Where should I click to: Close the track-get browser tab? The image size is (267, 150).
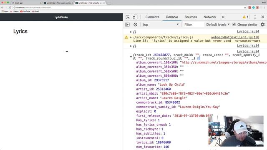40,3
